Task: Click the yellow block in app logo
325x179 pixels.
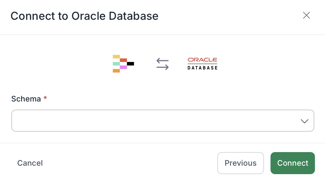Action: tap(116, 56)
